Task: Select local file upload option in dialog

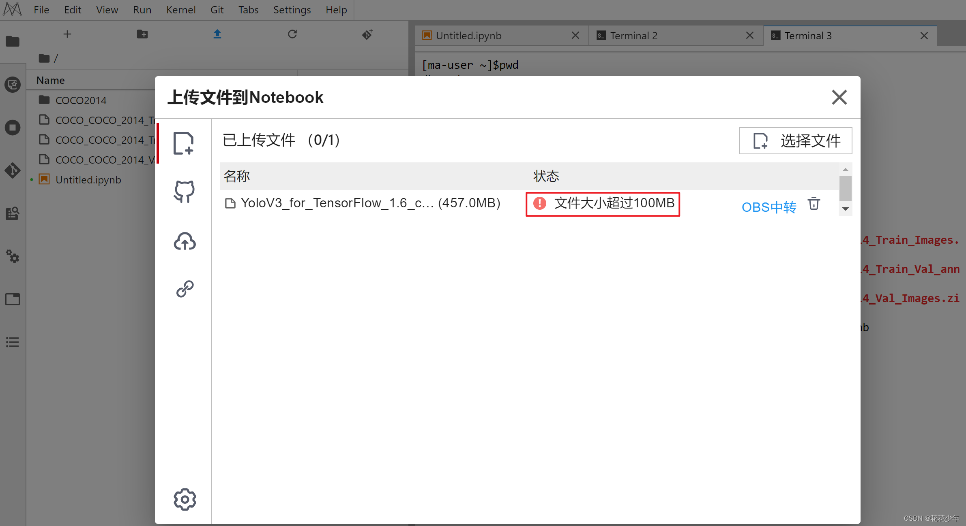Action: click(184, 143)
